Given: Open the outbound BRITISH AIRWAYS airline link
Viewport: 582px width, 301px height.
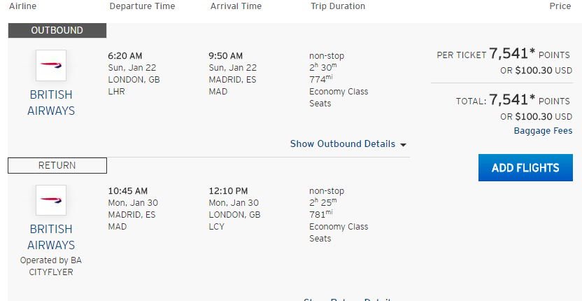Looking at the screenshot, I should tap(51, 103).
